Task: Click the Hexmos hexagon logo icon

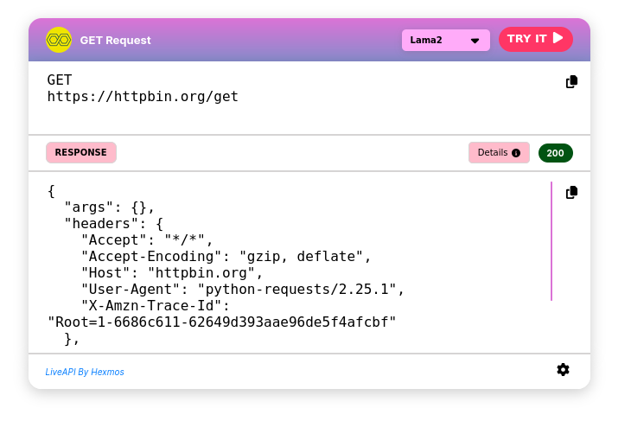Action: [59, 40]
